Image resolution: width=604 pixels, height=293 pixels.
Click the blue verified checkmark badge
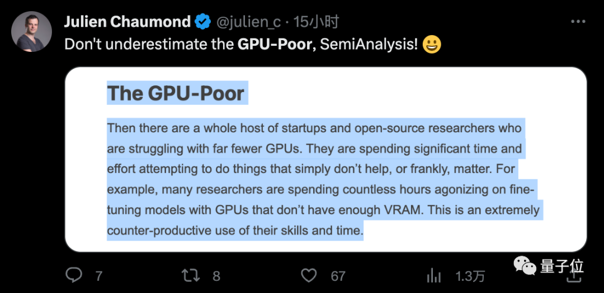click(x=202, y=22)
